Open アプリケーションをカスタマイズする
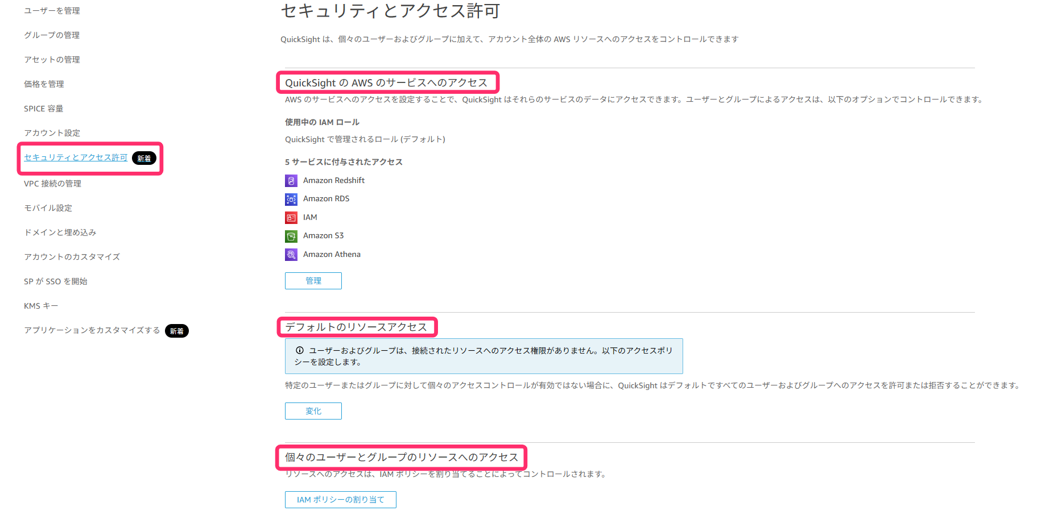This screenshot has height=523, width=1058. click(x=92, y=330)
